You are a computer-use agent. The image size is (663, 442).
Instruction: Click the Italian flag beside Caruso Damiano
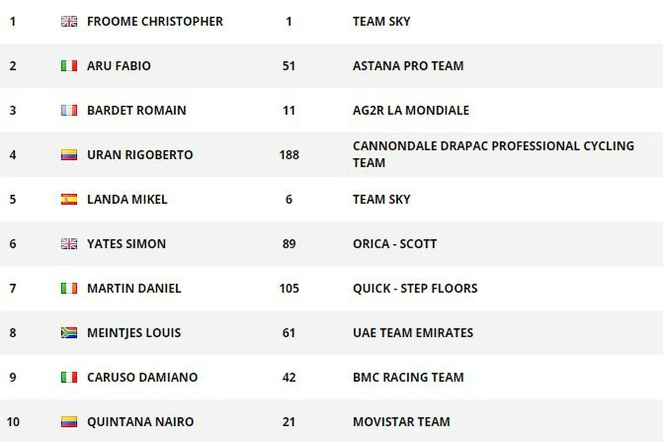click(x=69, y=378)
